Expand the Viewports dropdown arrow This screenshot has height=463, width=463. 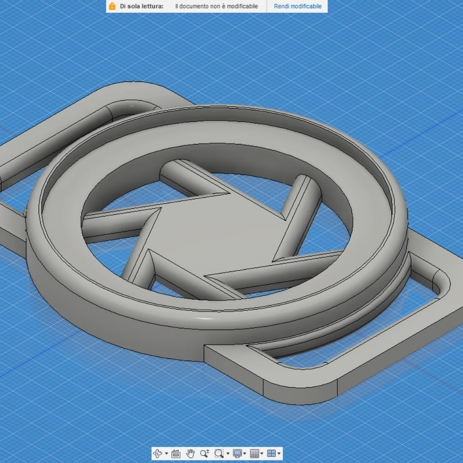coord(279,454)
